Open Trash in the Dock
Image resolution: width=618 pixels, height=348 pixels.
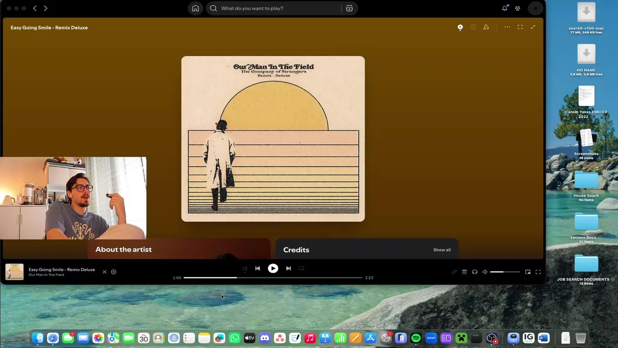[x=581, y=338]
